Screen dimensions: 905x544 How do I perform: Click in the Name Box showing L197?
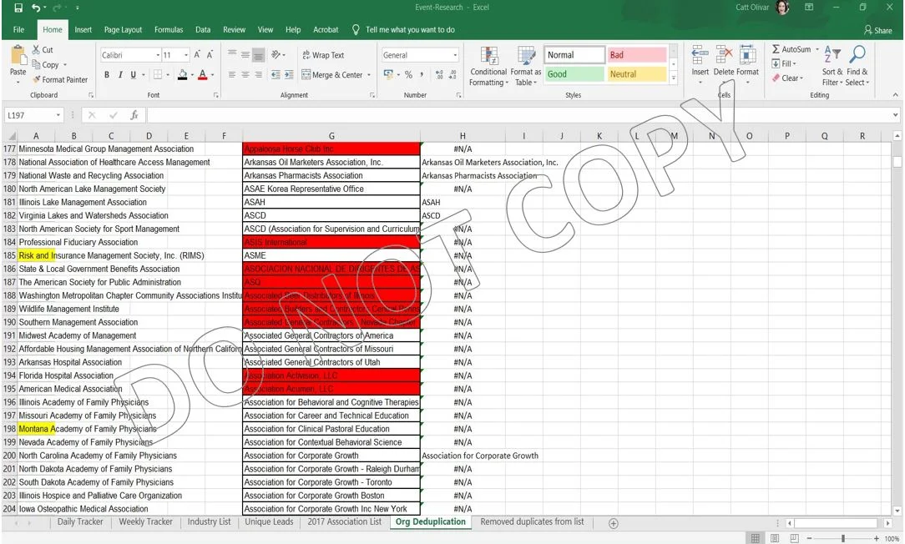tap(31, 115)
